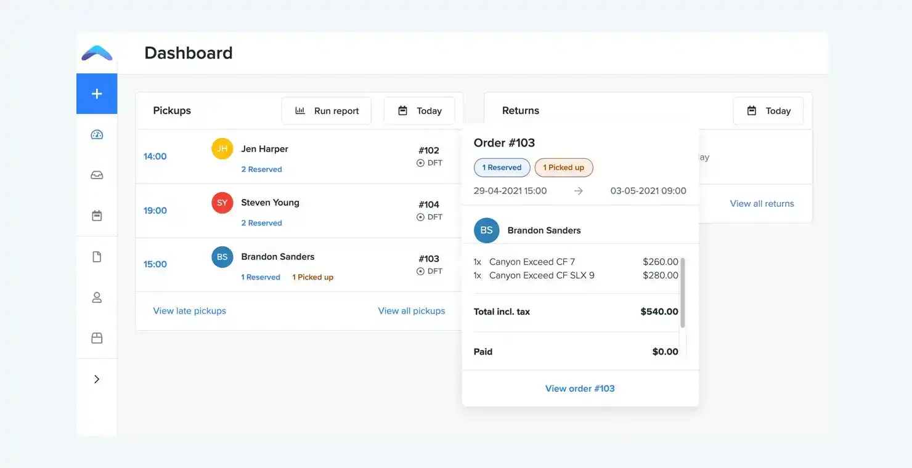This screenshot has width=912, height=468.
Task: Click View all returns link
Action: (x=762, y=204)
